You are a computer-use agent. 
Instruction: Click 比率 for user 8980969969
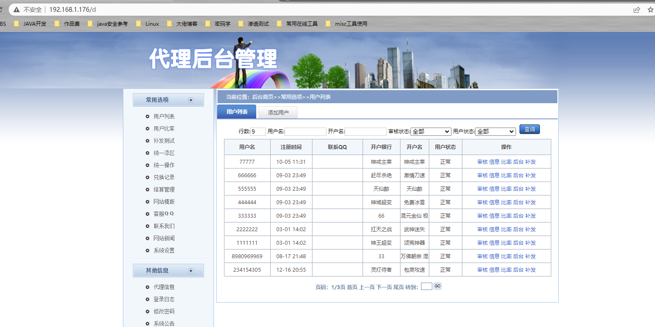[x=506, y=256]
